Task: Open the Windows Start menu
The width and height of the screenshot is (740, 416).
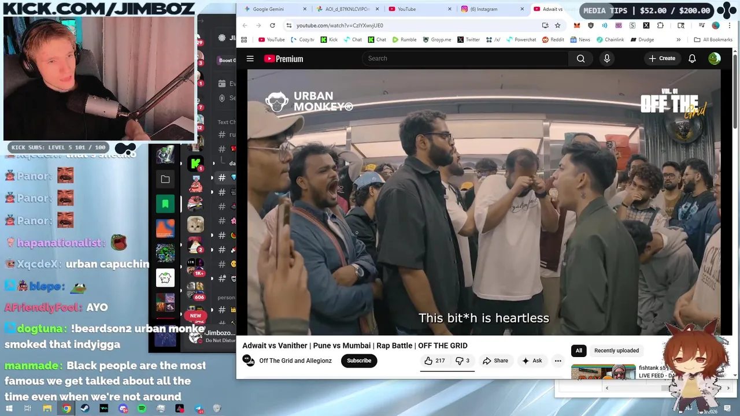Action: click(x=9, y=408)
